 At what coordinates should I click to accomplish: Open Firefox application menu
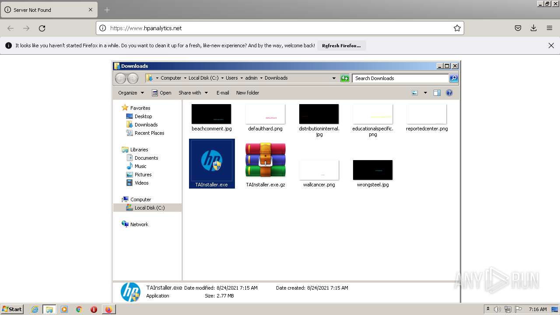point(549,28)
